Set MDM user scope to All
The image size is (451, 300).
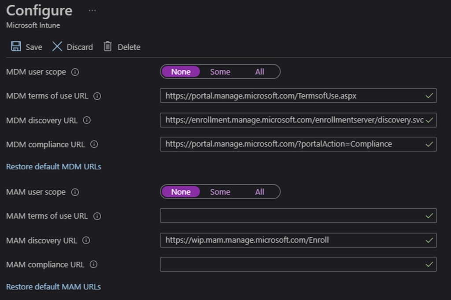(259, 72)
